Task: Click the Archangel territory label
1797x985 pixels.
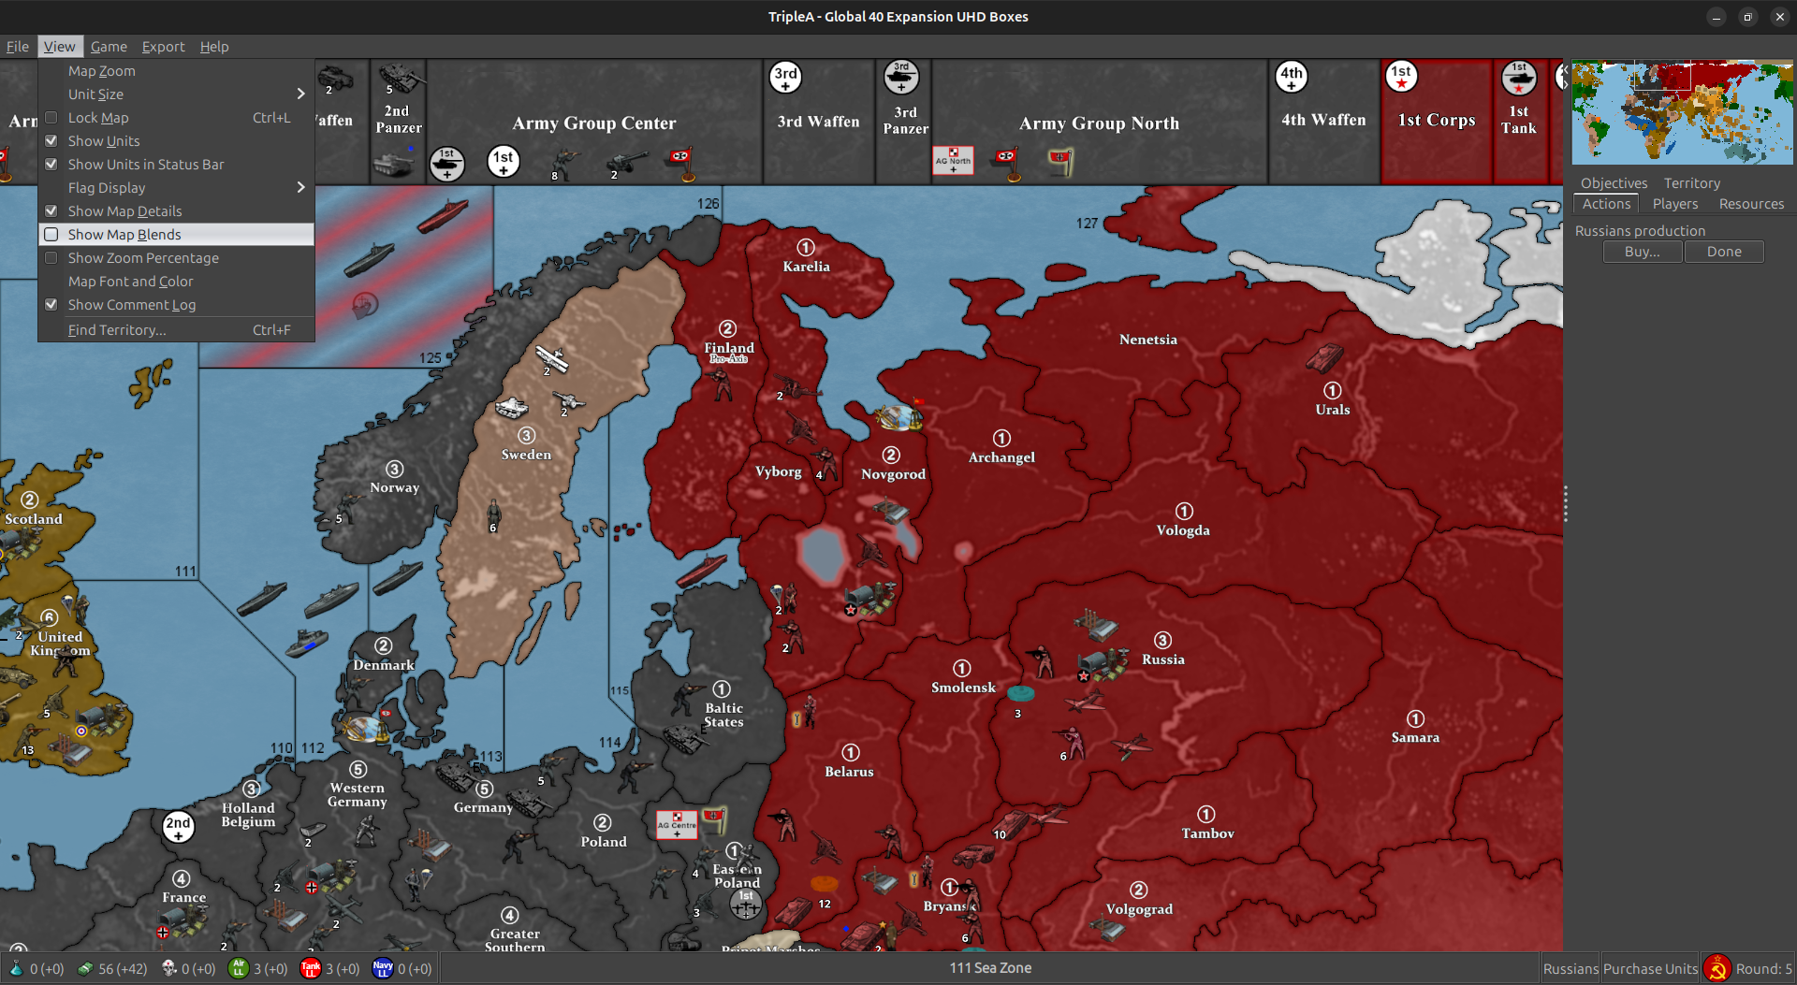Action: click(1001, 457)
